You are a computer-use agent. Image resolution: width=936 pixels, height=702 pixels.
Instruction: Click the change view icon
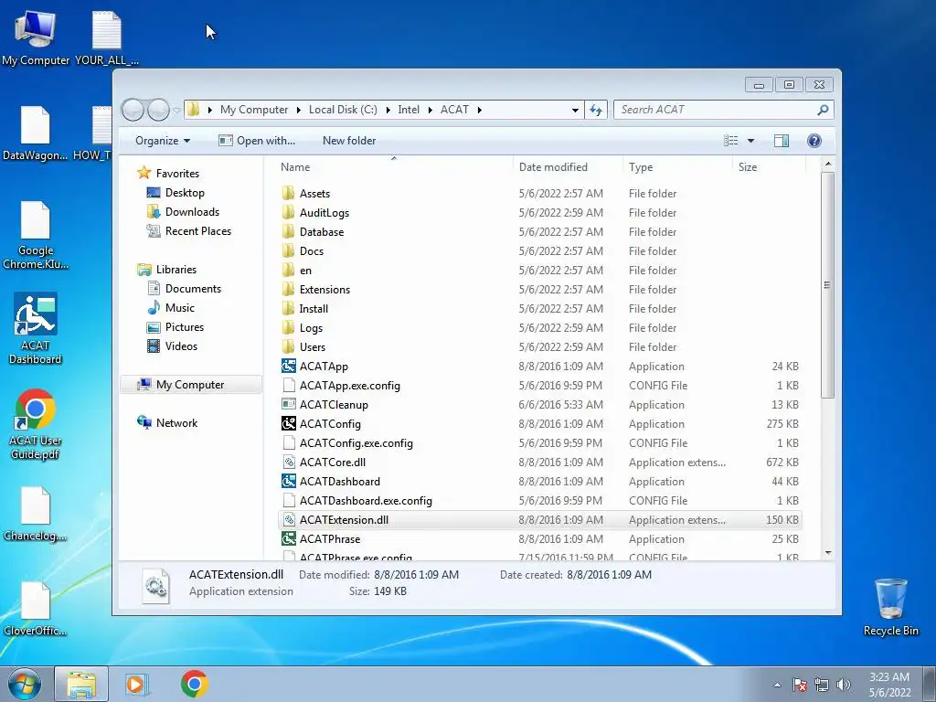click(x=731, y=140)
